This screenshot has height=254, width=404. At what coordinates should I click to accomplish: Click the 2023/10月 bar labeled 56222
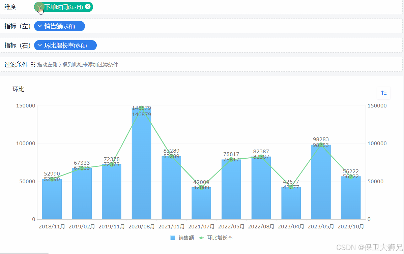click(x=351, y=198)
